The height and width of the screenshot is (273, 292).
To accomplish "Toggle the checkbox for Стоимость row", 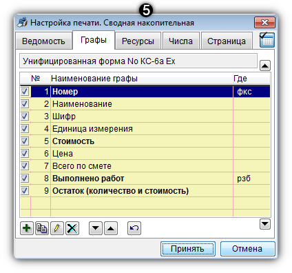I will click(x=25, y=141).
